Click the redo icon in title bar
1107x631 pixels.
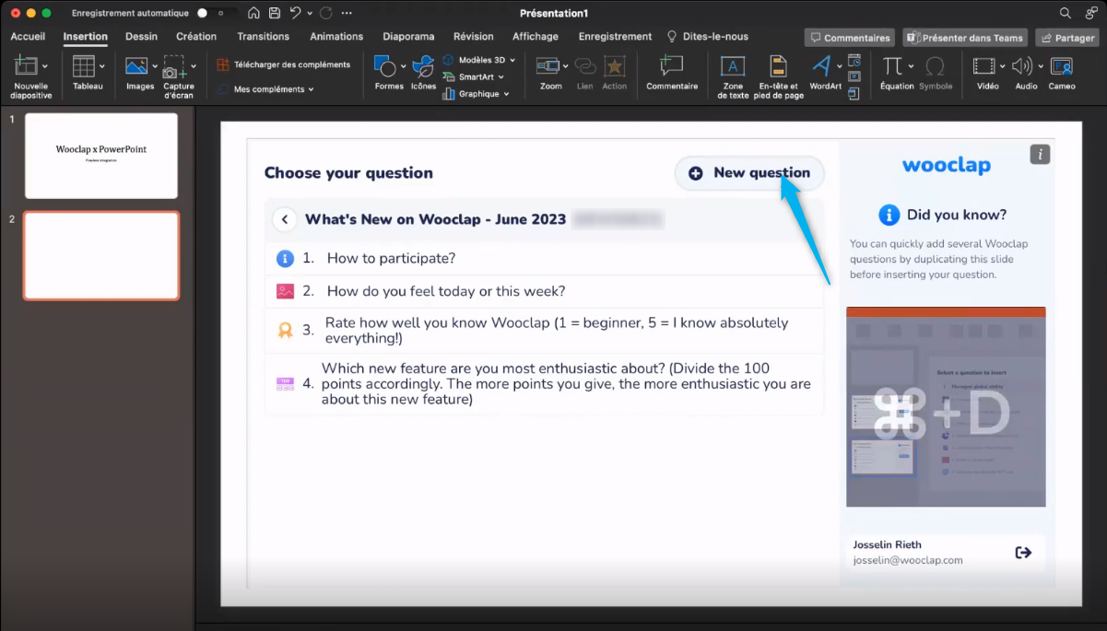point(325,13)
